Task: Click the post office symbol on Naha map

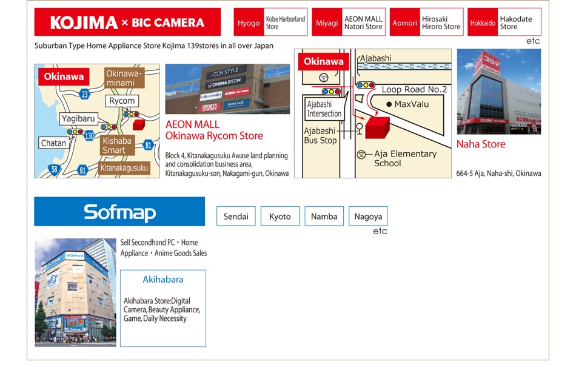Action: click(x=324, y=77)
